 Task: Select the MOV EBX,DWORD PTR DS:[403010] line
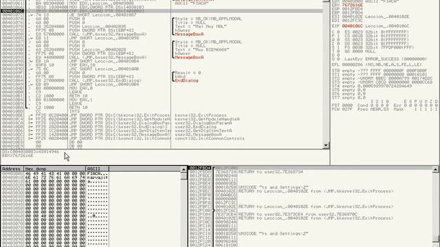(x=107, y=7)
